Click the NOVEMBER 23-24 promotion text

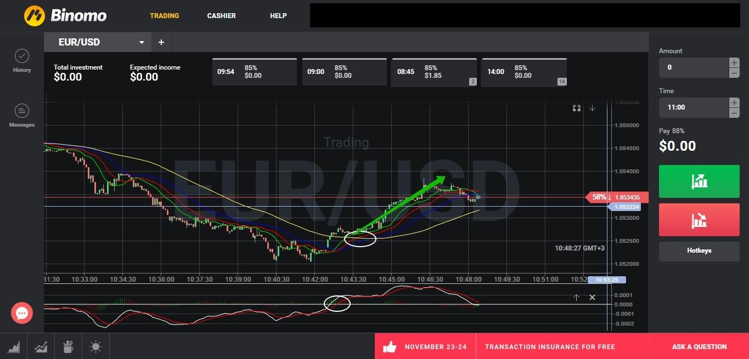[436, 346]
